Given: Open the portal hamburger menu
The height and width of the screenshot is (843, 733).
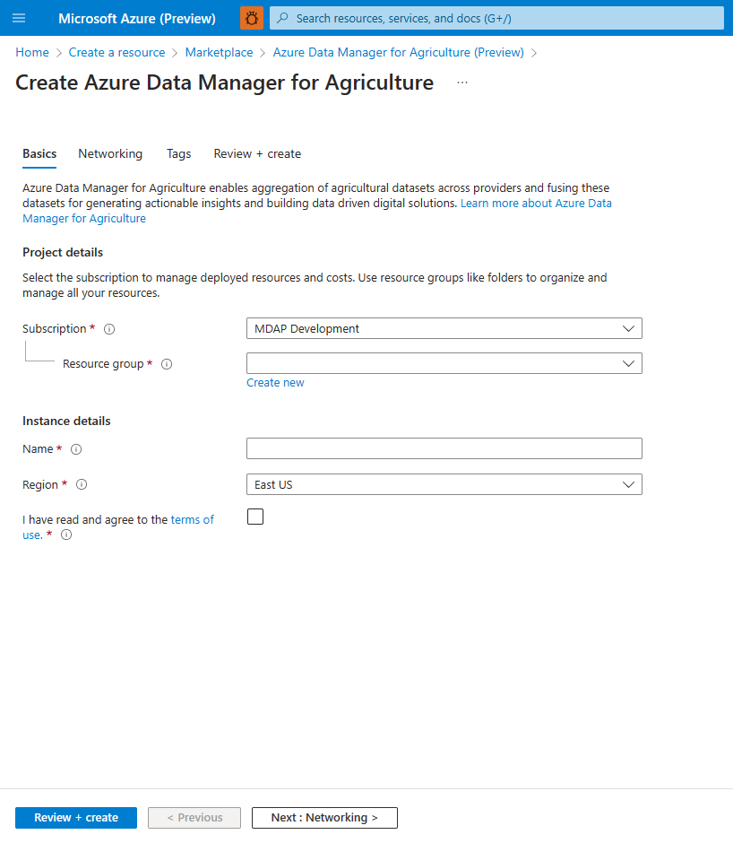Looking at the screenshot, I should [19, 18].
